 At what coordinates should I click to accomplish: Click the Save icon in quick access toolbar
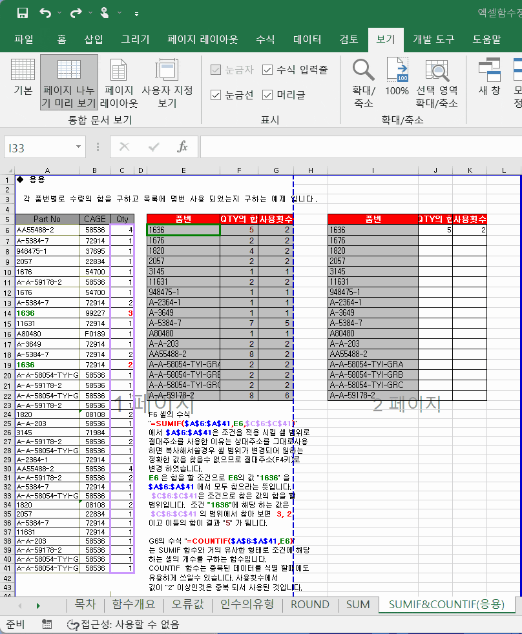pos(22,13)
